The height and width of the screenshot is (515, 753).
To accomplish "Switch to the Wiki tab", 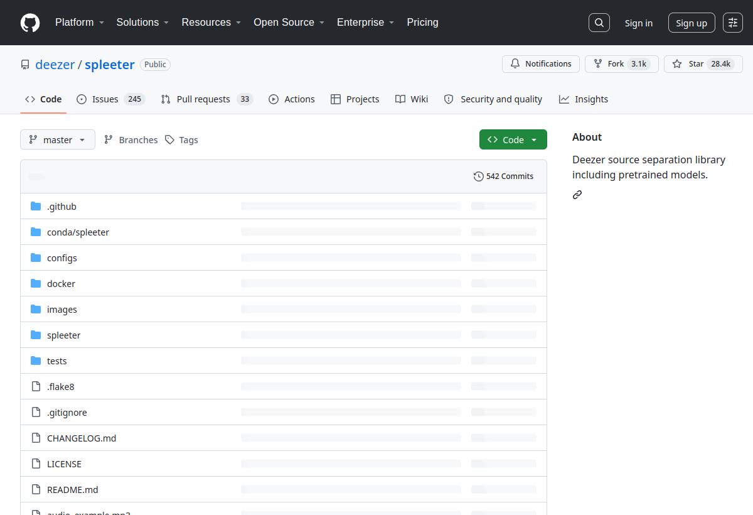I will click(412, 99).
